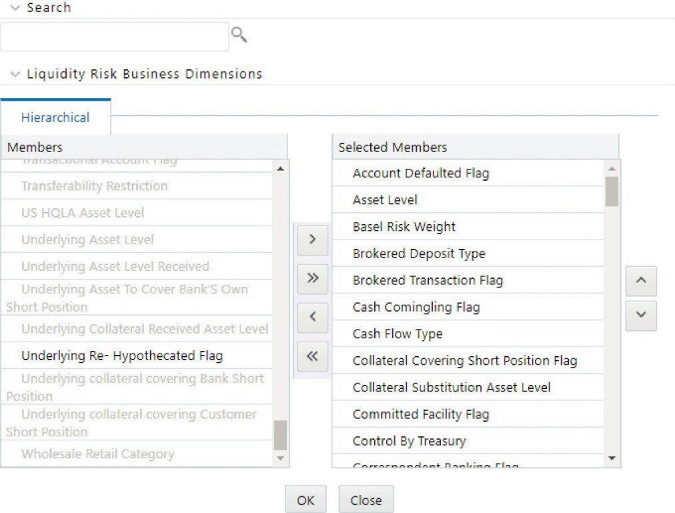Move selected member up in order

[641, 281]
